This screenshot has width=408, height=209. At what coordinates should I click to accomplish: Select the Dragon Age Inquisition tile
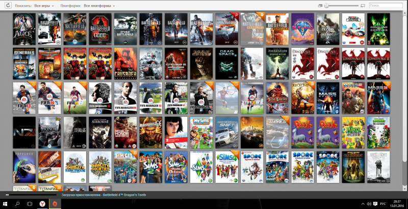pyautogui.click(x=277, y=64)
